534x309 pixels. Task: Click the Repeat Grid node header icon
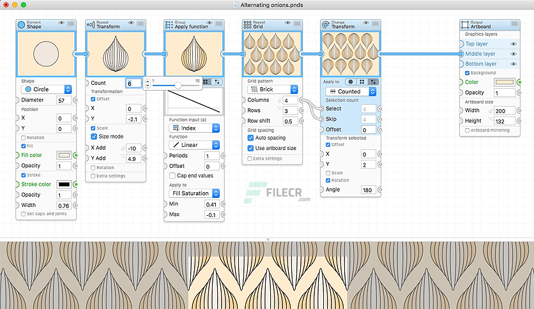(247, 24)
